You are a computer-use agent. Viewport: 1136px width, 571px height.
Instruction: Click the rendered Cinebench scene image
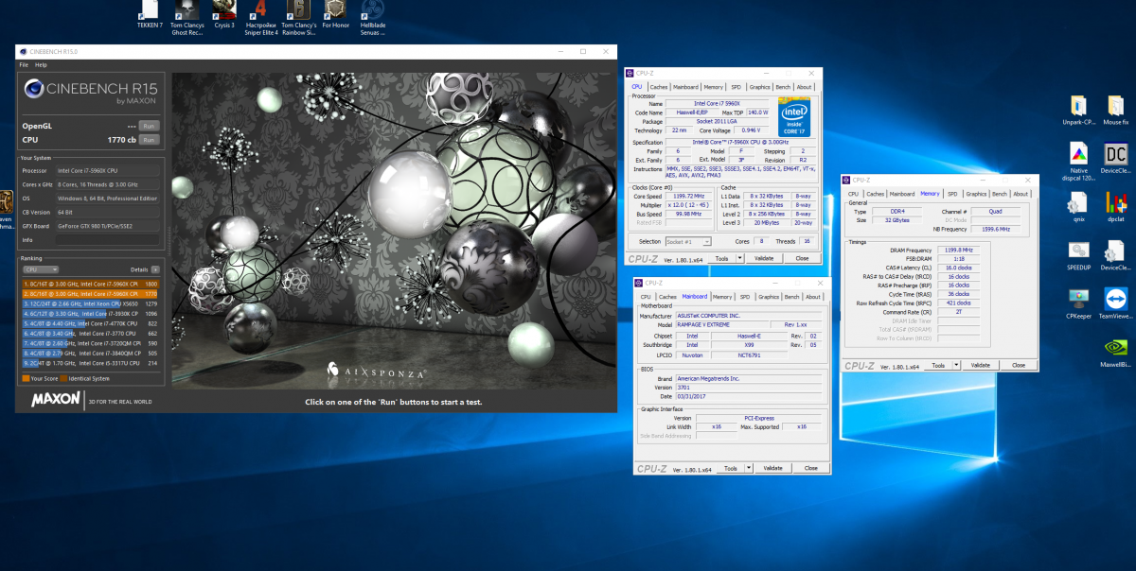393,232
